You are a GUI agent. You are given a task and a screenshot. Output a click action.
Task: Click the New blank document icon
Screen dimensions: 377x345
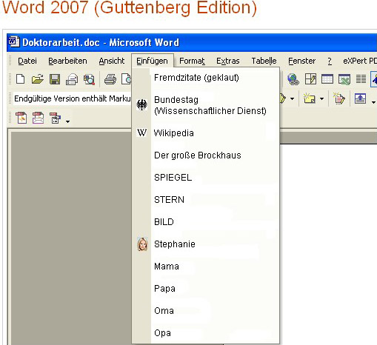pos(20,79)
